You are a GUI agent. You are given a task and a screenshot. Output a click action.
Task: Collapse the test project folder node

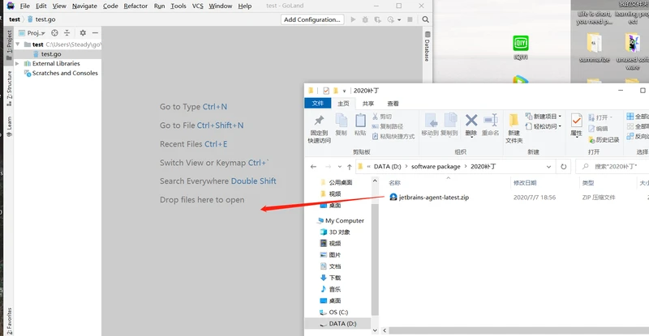coord(18,45)
